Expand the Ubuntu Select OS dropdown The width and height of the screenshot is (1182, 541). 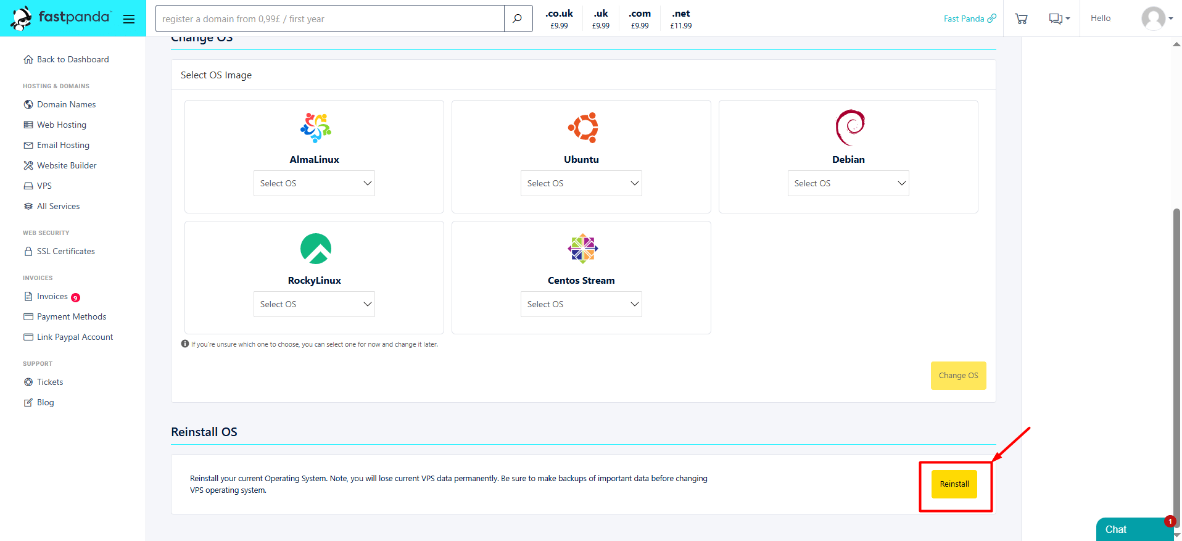click(581, 183)
